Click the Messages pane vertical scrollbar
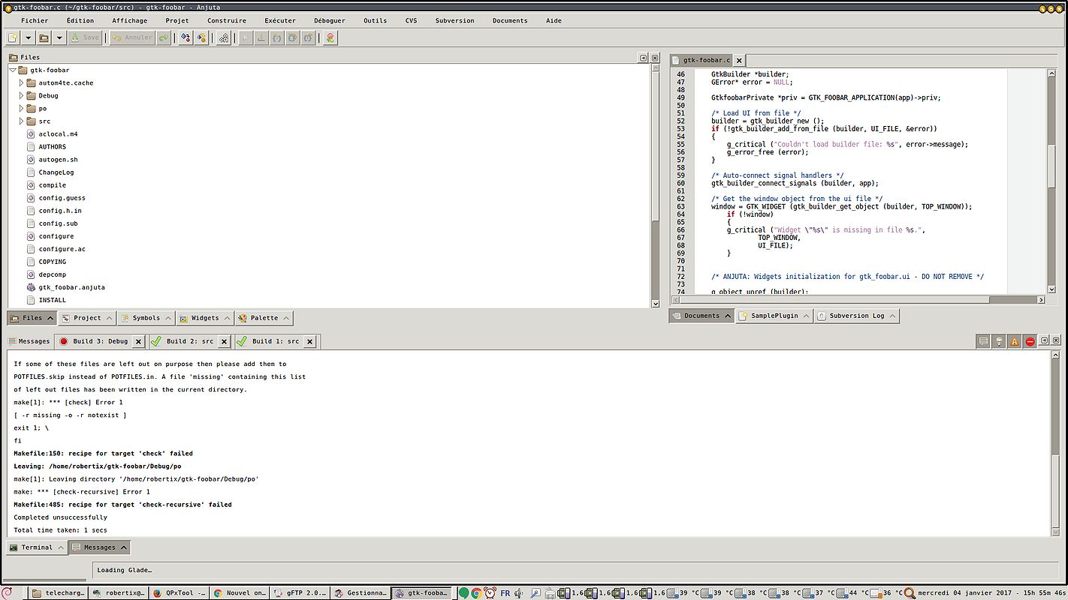This screenshot has height=600, width=1068. [x=1055, y=442]
